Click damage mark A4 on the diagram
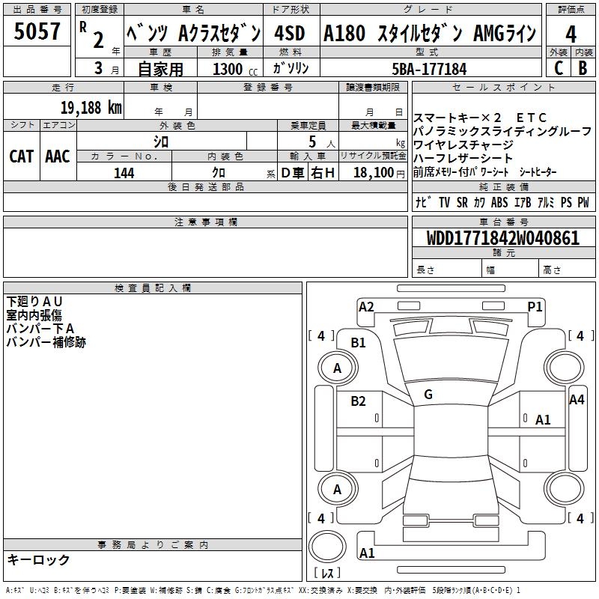 577,400
